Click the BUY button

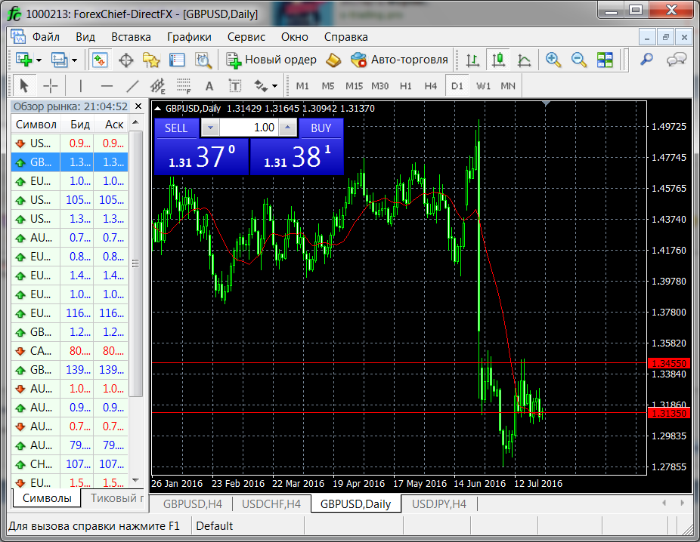coord(321,128)
